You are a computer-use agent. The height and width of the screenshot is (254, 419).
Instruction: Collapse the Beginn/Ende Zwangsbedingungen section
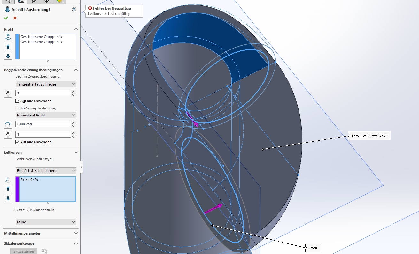(76, 70)
